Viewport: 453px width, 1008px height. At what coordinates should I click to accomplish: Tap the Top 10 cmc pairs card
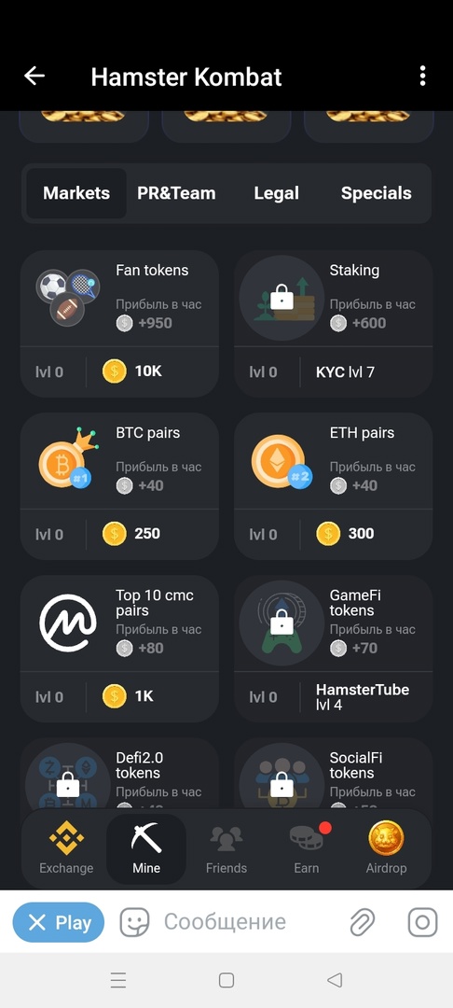[x=119, y=649]
